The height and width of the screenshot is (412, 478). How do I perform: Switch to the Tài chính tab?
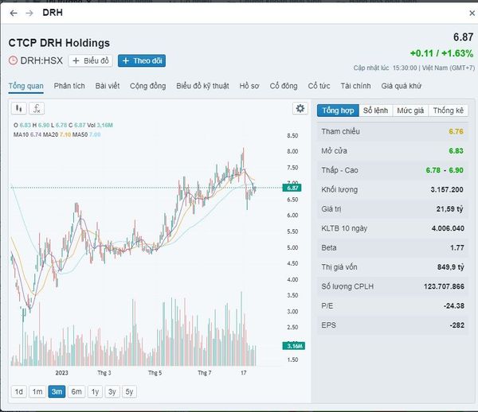[355, 86]
